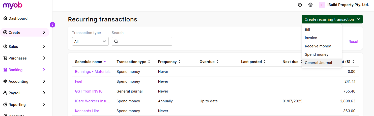Open Kennards Hire schedule

coord(87,111)
